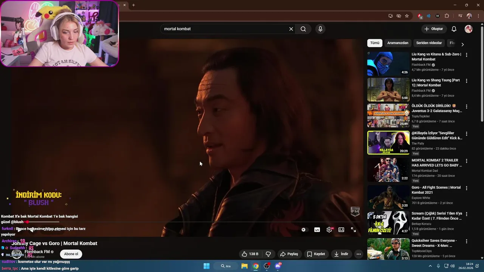Open new browser tab with plus

coord(133,5)
